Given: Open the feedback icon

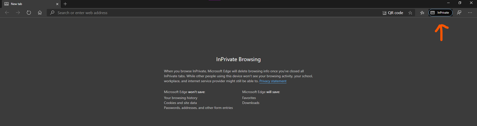Looking at the screenshot, I should [459, 13].
